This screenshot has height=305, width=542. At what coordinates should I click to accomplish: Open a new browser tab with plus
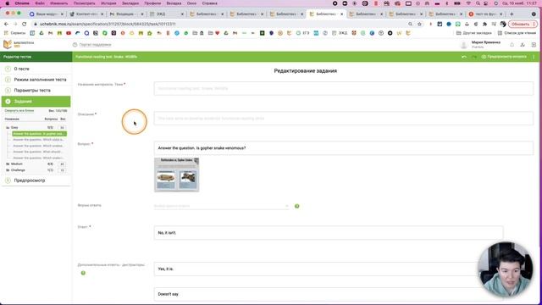(512, 14)
